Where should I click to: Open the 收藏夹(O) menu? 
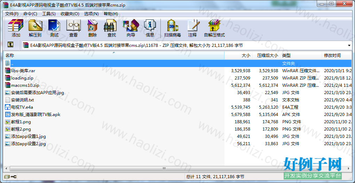tap(70, 14)
